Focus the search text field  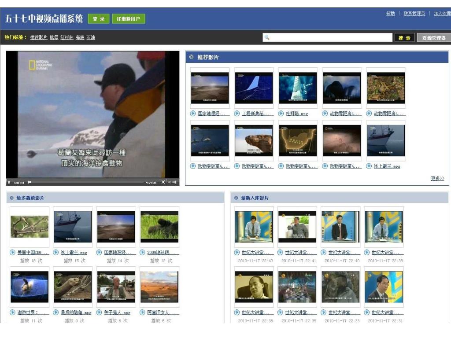tap(327, 37)
